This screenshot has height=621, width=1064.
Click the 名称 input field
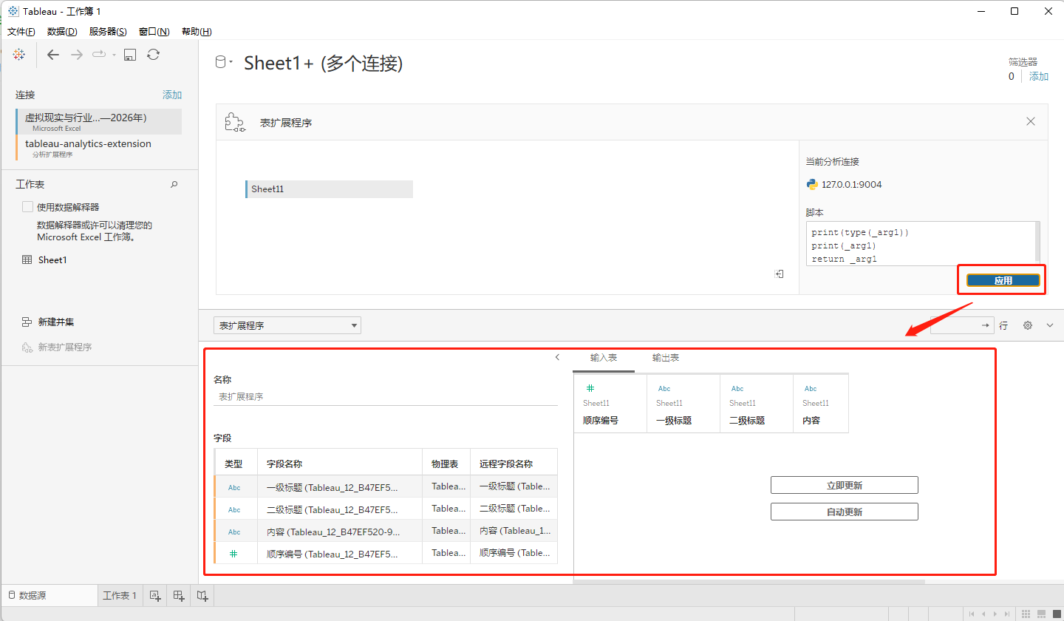coord(386,397)
